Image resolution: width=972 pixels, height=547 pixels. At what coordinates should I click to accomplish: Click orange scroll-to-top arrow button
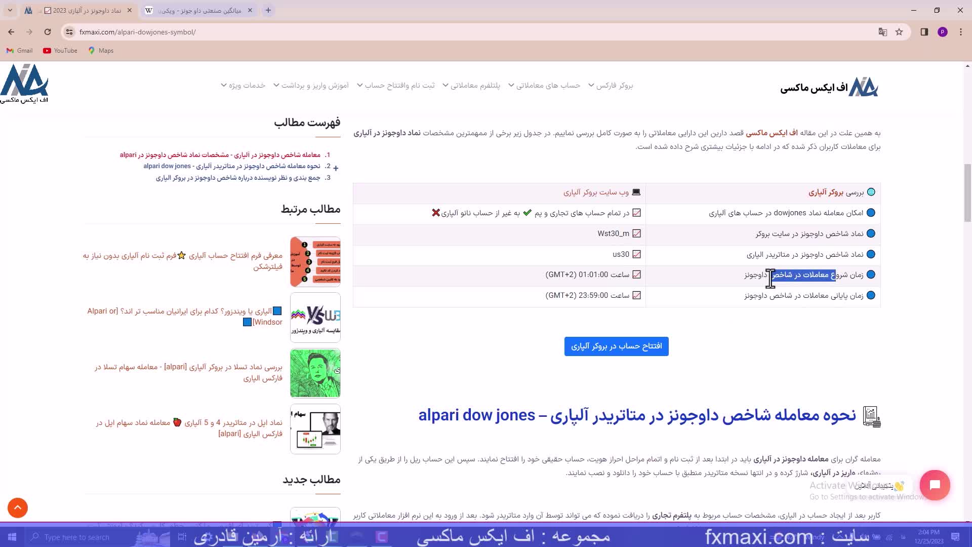pos(18,507)
